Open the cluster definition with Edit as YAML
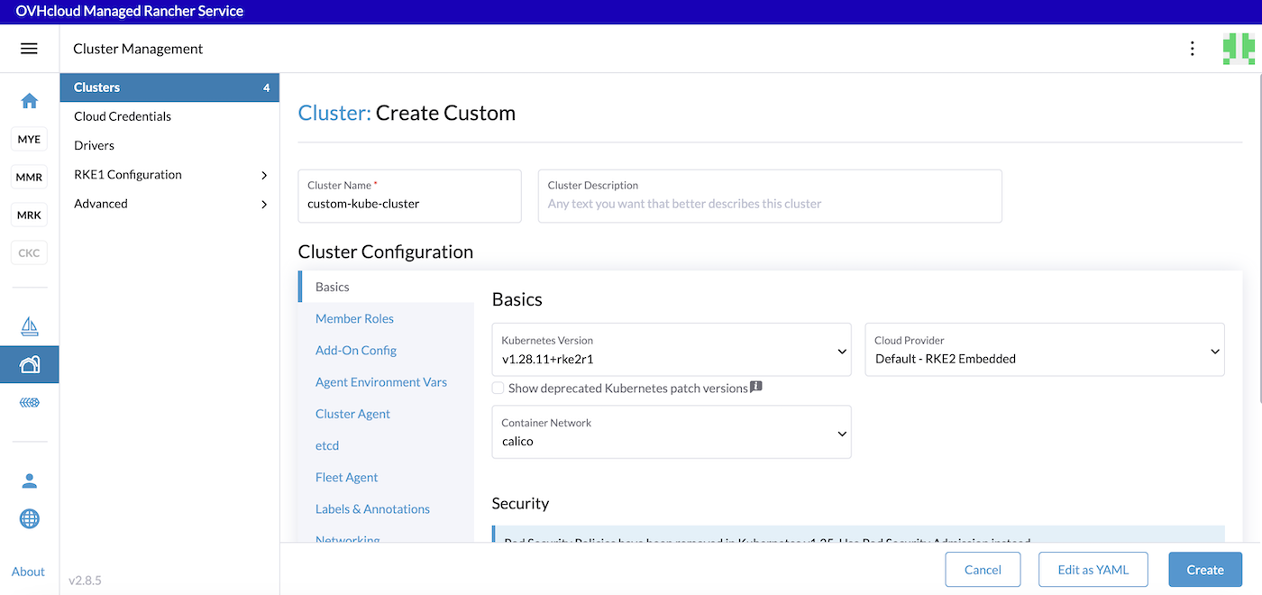Screen dimensions: 1262x595 (1093, 569)
